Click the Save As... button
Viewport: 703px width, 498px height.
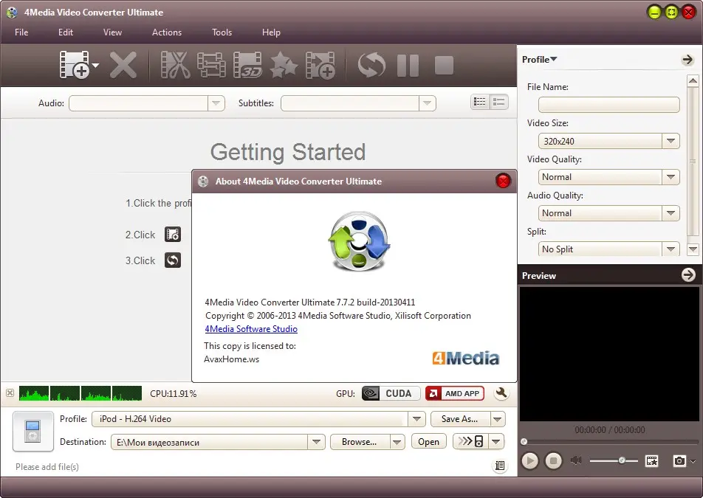[459, 419]
